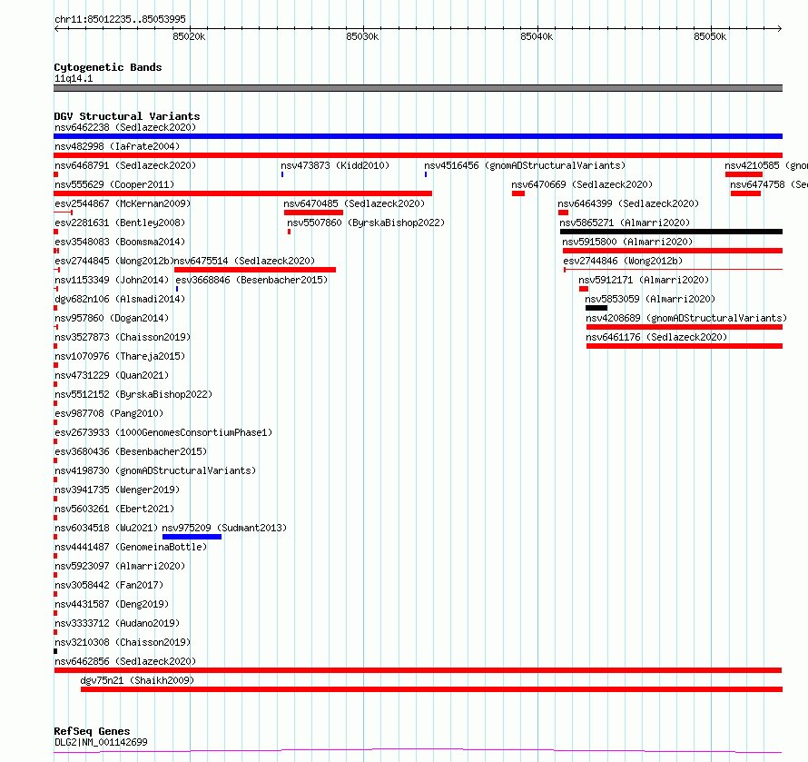Click nsv957860 (Dogan2014) label
The width and height of the screenshot is (808, 762).
pyautogui.click(x=112, y=318)
